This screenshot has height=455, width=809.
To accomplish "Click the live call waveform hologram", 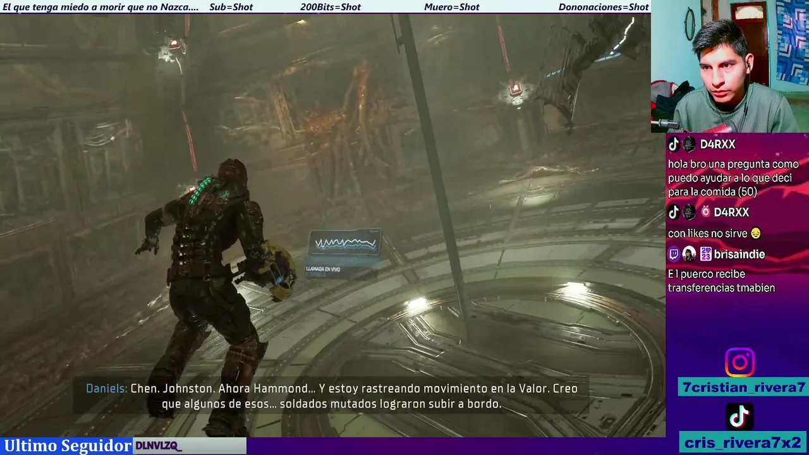I will coord(345,243).
